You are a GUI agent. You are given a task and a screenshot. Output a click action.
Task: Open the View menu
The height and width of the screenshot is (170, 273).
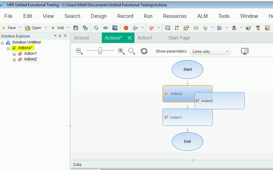(x=48, y=16)
